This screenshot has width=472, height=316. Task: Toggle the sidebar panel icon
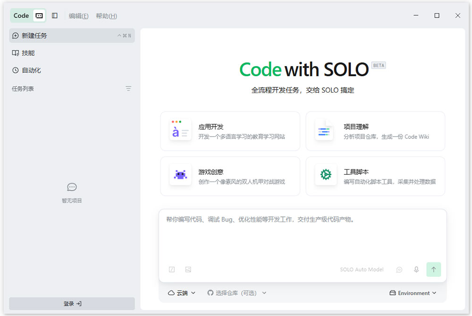pyautogui.click(x=54, y=16)
